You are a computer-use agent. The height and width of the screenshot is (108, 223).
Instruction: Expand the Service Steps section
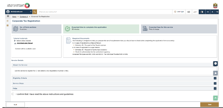114,83
